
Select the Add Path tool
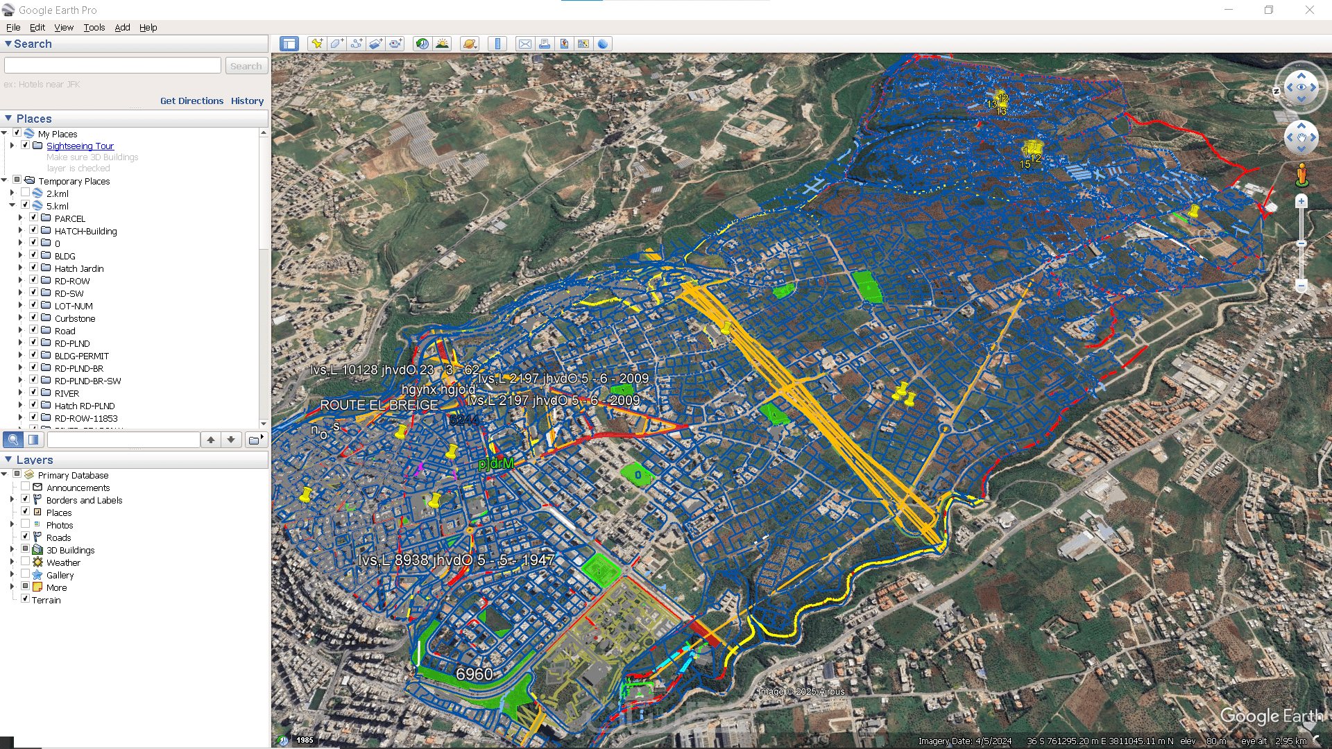356,44
